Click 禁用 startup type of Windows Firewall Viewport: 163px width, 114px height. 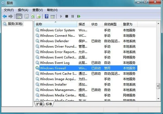tap(107, 68)
